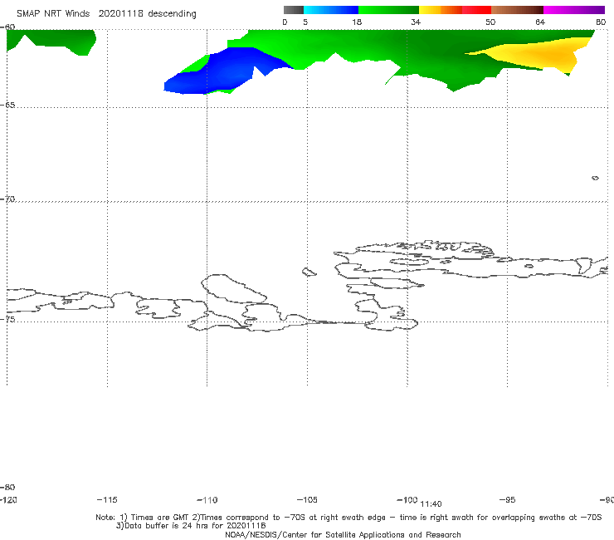Click the title 'SMAP NRT Winds 20201118 descending'

click(x=106, y=14)
